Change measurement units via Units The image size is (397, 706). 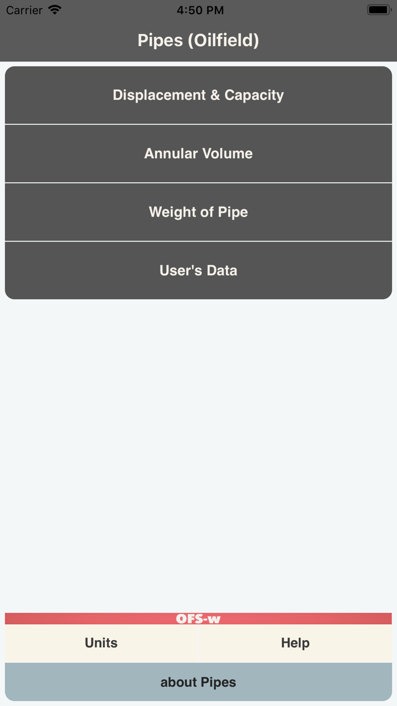101,643
